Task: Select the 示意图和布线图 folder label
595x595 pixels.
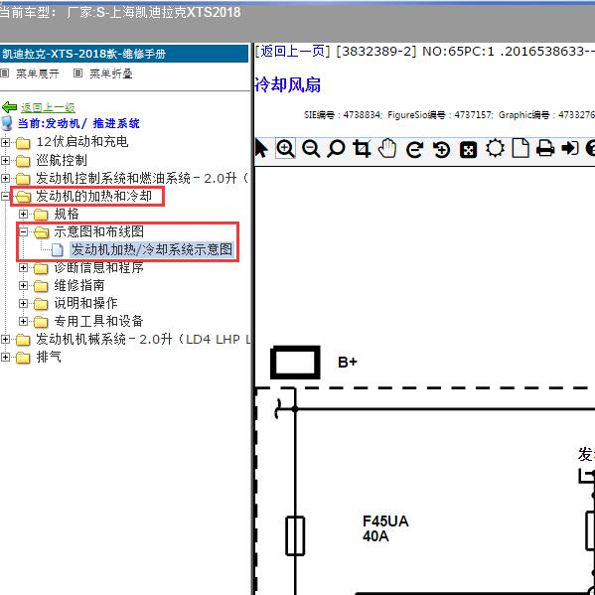Action: 98,231
